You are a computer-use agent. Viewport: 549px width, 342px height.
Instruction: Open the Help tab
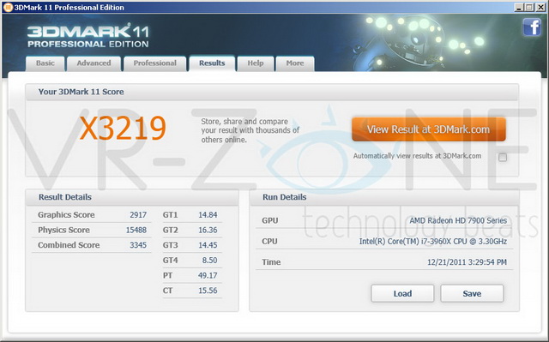[256, 63]
